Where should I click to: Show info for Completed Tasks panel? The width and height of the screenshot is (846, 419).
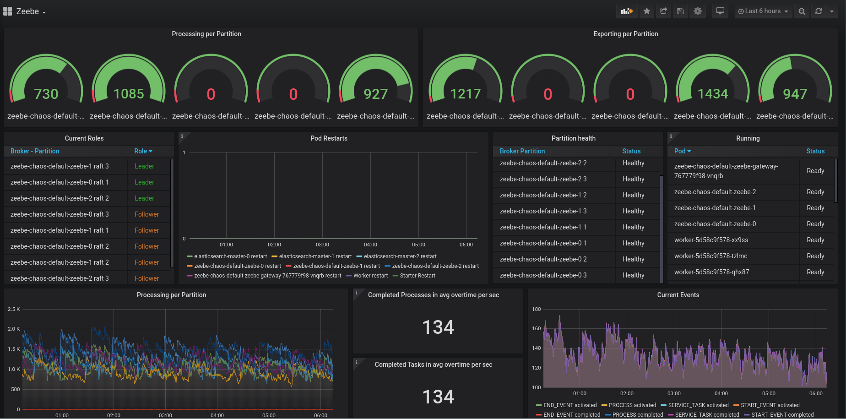[x=357, y=362]
